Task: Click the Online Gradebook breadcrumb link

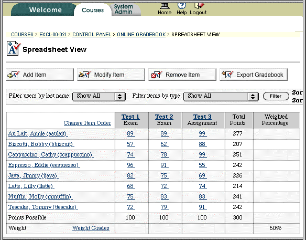Action: click(x=141, y=35)
